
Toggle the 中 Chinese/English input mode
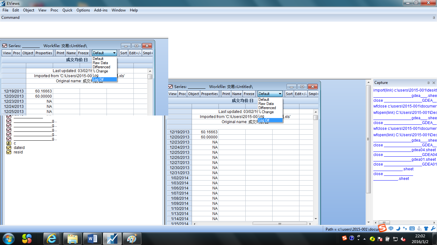pyautogui.click(x=391, y=228)
